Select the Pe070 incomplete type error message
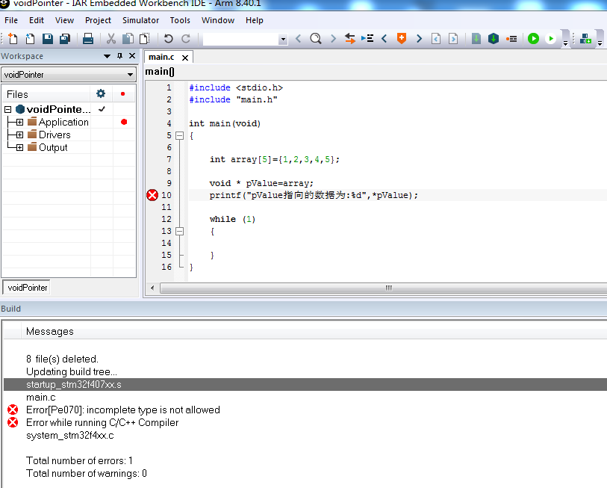Image resolution: width=607 pixels, height=488 pixels. tap(123, 410)
